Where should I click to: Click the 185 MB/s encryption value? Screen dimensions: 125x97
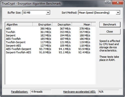click(x=46, y=39)
